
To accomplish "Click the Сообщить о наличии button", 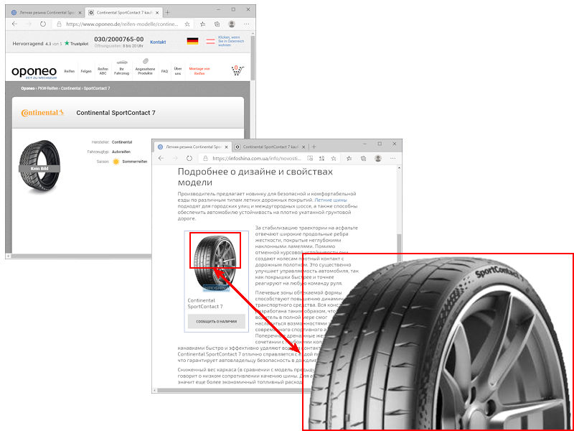I will (217, 321).
